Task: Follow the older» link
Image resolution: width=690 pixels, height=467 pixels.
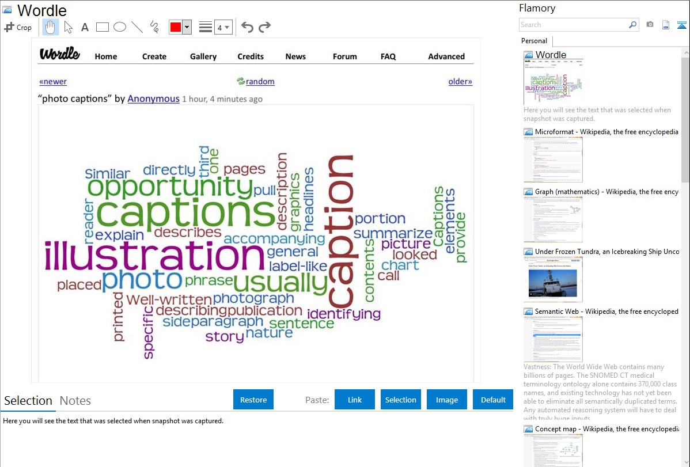Action: click(460, 81)
